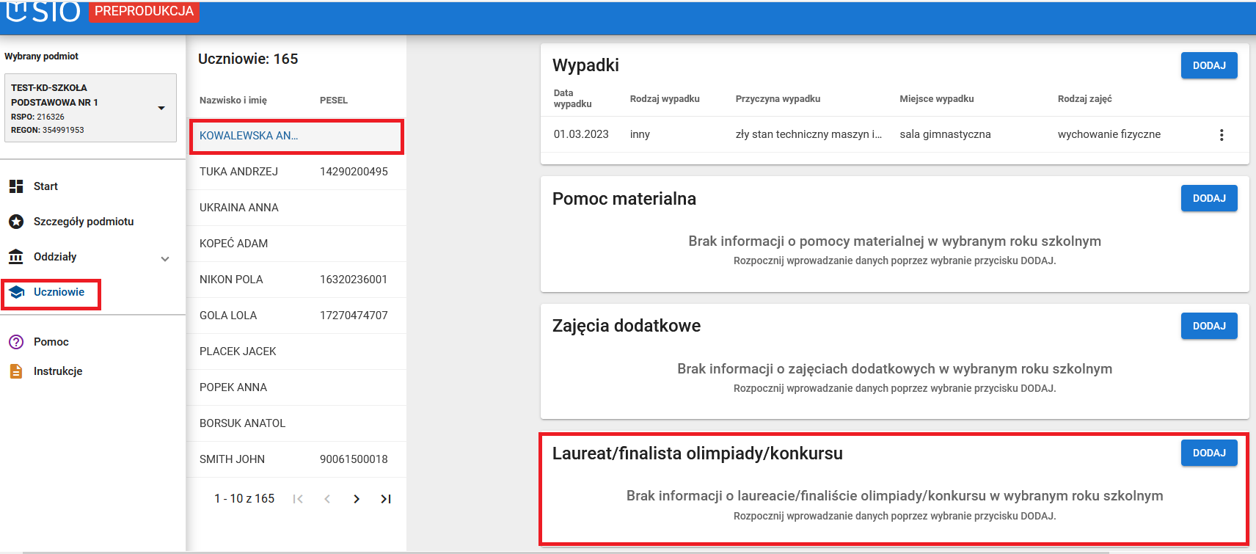The image size is (1256, 554).
Task: Click the Nazwisko i imię column header
Action: coord(233,101)
